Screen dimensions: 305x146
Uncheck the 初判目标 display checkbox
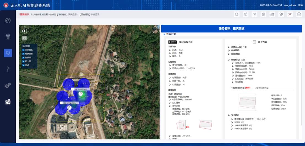pos(23,50)
